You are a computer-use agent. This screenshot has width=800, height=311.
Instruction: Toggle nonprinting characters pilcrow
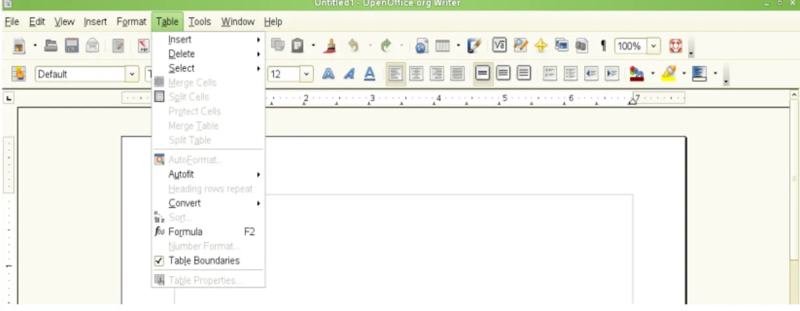point(603,46)
